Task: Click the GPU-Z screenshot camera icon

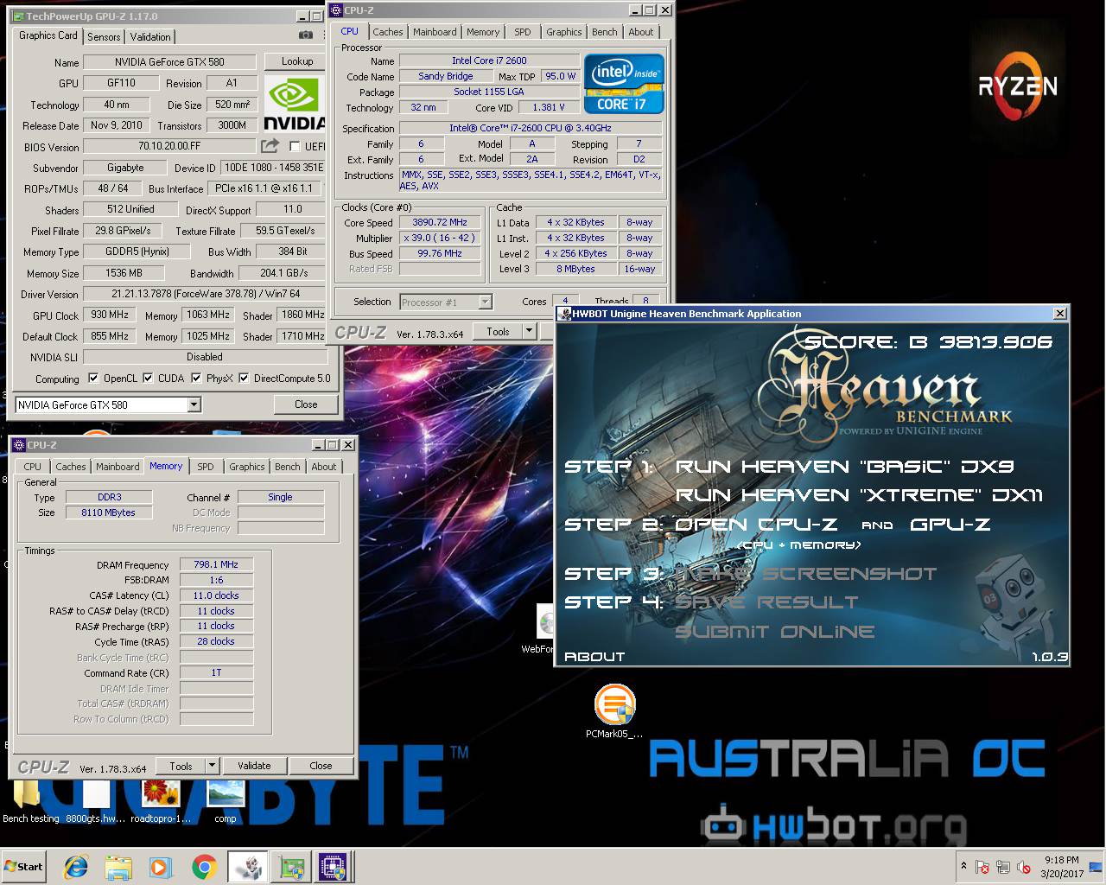Action: coord(305,35)
